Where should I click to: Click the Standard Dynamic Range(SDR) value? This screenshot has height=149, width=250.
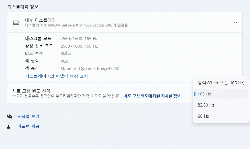pos(90,69)
